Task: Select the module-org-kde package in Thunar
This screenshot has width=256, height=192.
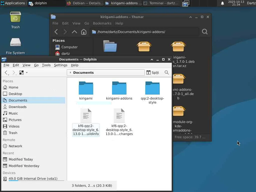Action: click(179, 111)
